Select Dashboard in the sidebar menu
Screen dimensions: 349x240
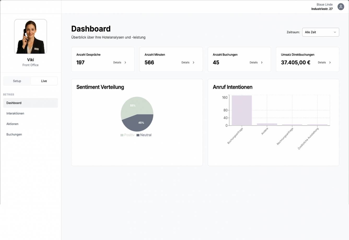pyautogui.click(x=14, y=103)
